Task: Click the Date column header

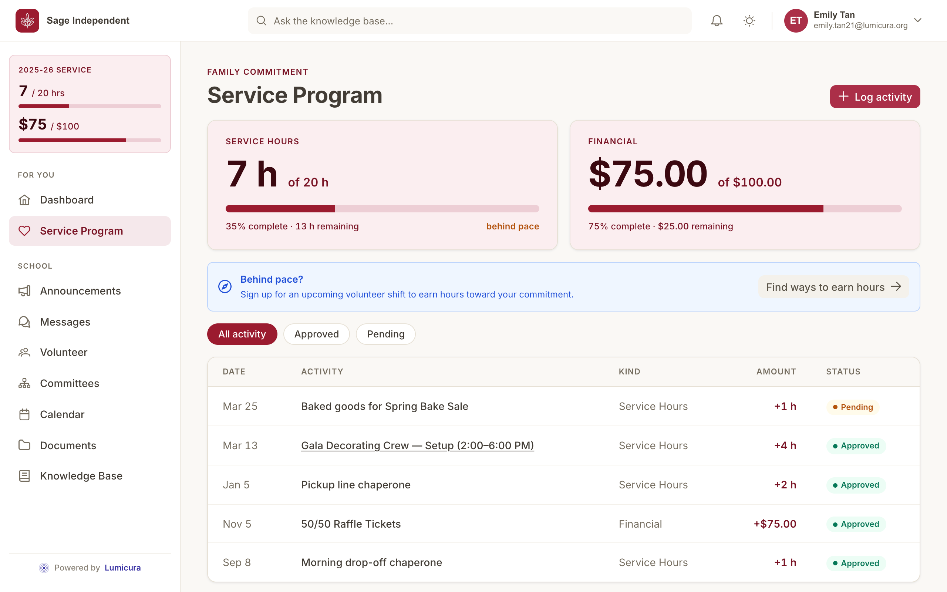Action: [234, 371]
